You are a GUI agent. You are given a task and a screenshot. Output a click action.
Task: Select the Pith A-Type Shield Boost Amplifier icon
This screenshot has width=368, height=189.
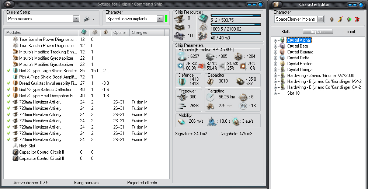tap(15, 77)
